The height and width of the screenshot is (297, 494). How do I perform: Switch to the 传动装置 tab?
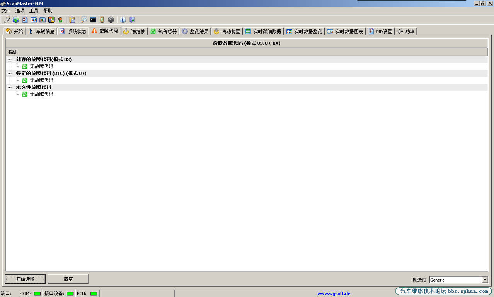pos(227,31)
